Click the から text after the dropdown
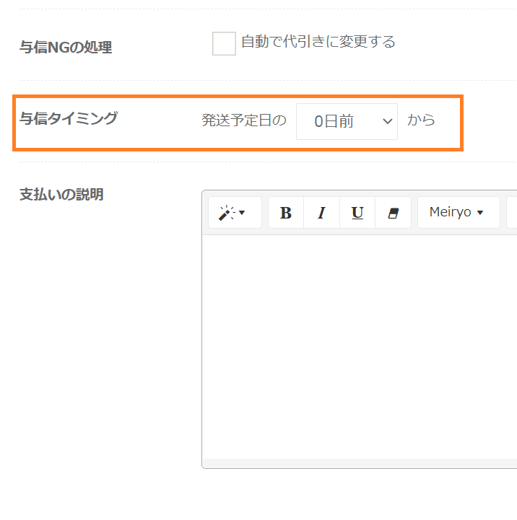This screenshot has height=520, width=517. (421, 120)
